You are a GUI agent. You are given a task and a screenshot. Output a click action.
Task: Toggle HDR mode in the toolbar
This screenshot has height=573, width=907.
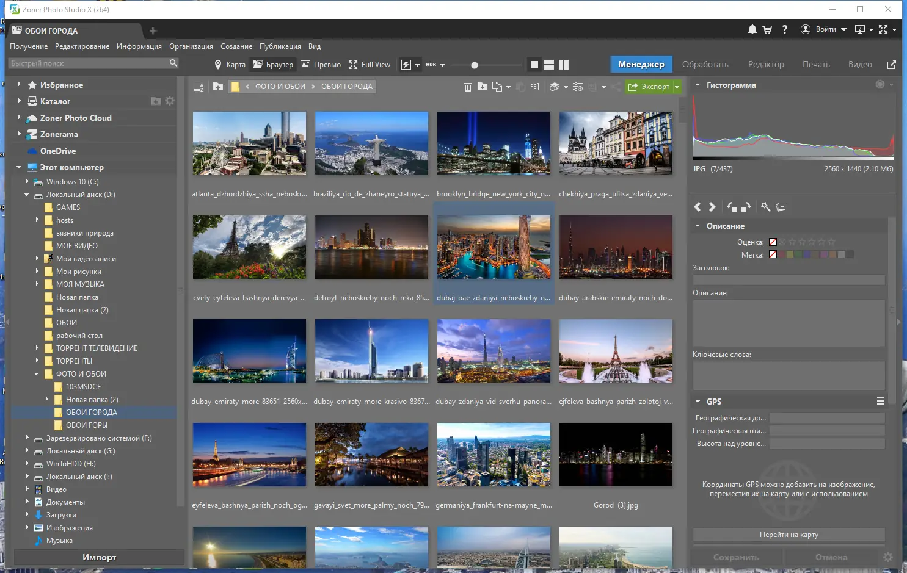click(x=432, y=64)
